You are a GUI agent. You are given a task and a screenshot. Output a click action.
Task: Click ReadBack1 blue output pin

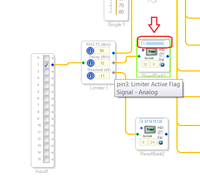(168, 56)
